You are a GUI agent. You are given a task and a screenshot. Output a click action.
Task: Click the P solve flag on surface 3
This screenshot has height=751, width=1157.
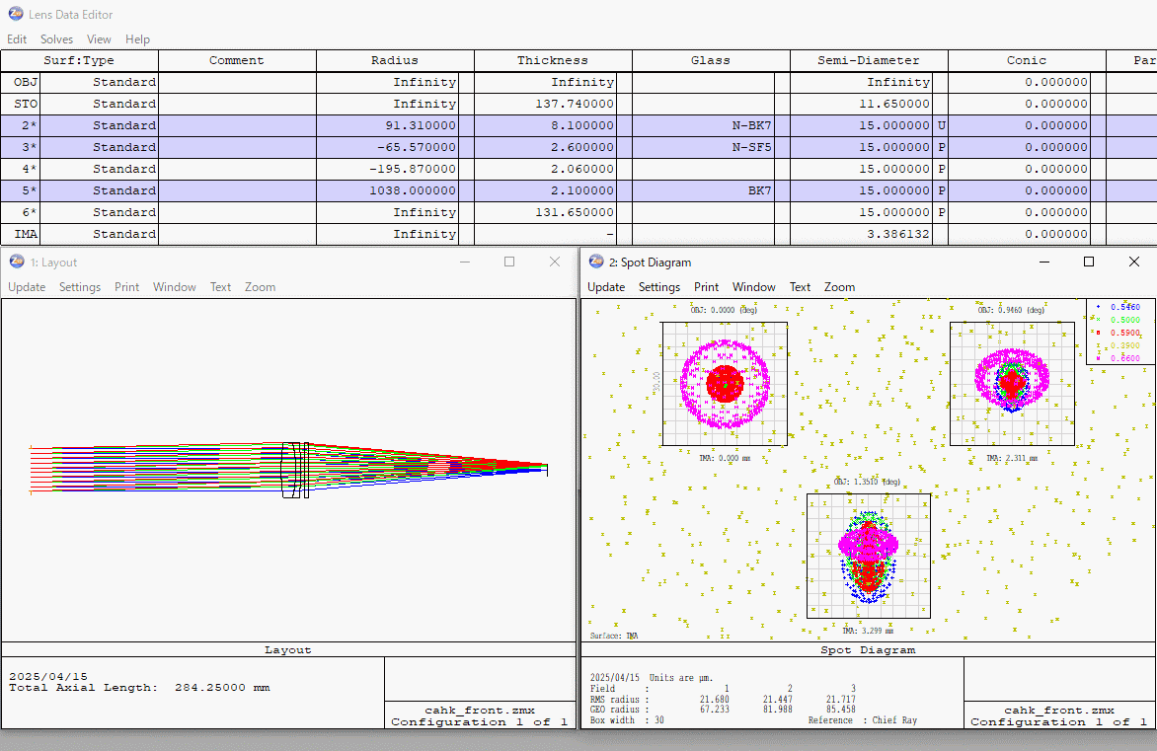941,147
